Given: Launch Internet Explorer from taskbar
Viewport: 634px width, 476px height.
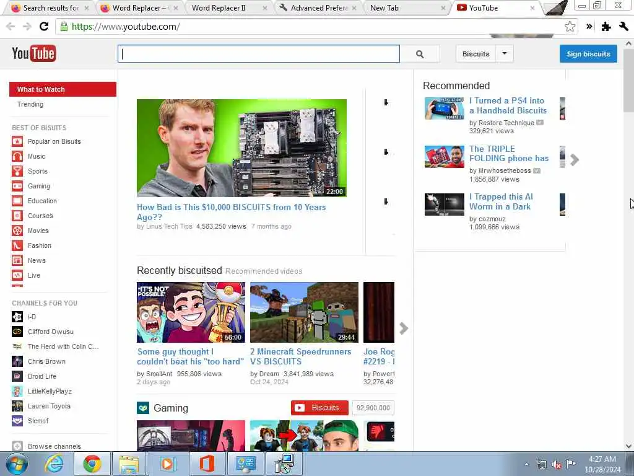Looking at the screenshot, I should point(54,464).
